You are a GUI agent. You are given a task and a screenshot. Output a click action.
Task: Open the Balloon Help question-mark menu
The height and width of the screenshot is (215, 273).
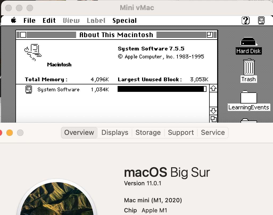click(x=246, y=20)
